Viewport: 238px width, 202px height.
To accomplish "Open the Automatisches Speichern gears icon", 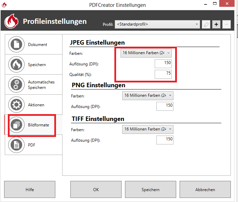I will click(x=16, y=85).
